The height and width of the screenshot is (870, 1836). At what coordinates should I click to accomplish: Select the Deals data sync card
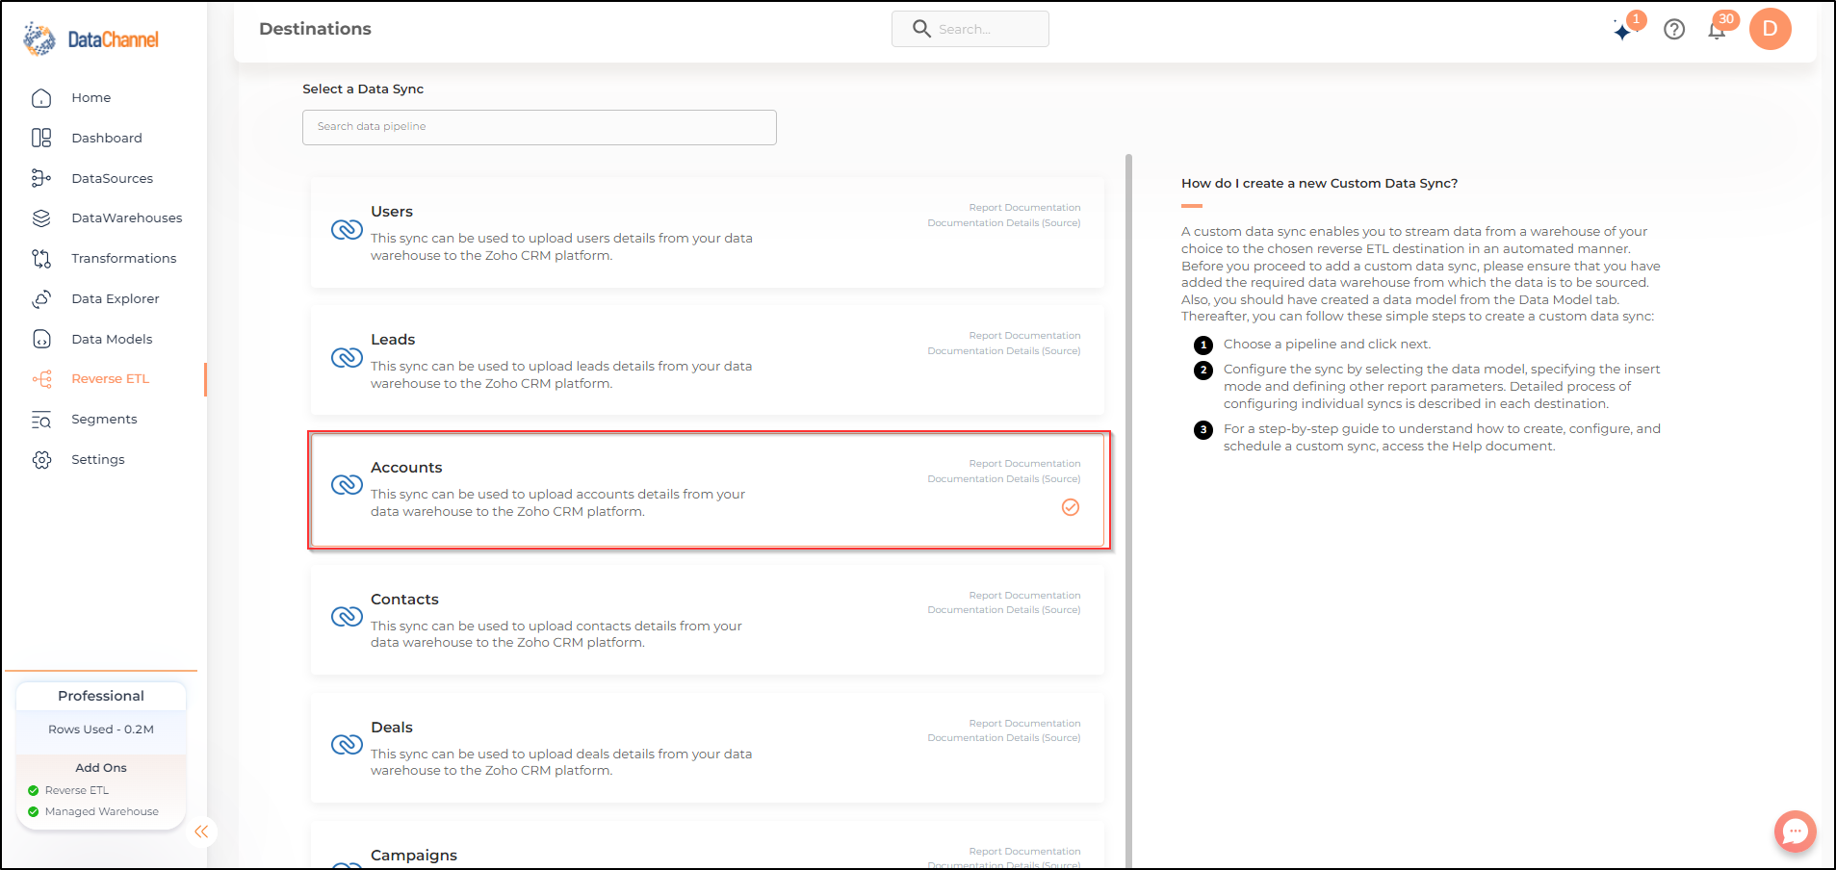[x=708, y=748]
